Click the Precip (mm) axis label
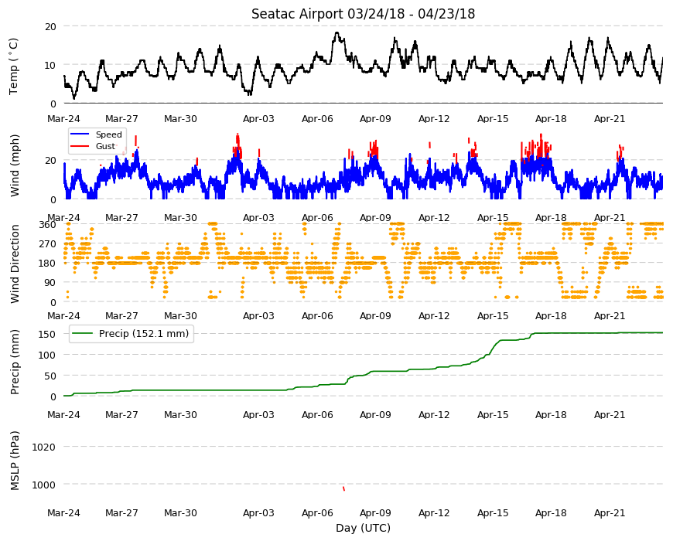 coord(15,362)
